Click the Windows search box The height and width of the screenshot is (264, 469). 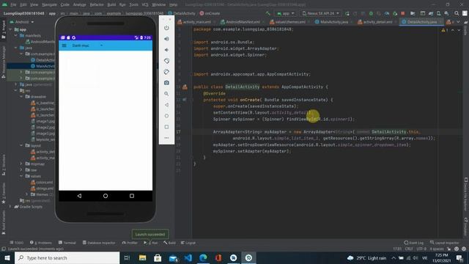click(x=67, y=258)
